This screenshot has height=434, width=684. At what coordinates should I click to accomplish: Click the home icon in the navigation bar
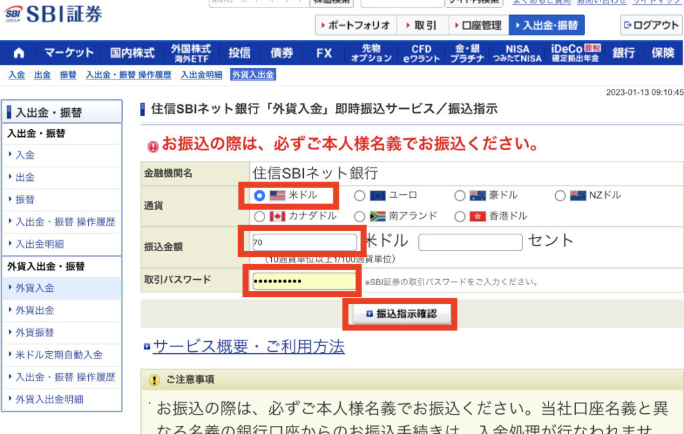point(19,53)
